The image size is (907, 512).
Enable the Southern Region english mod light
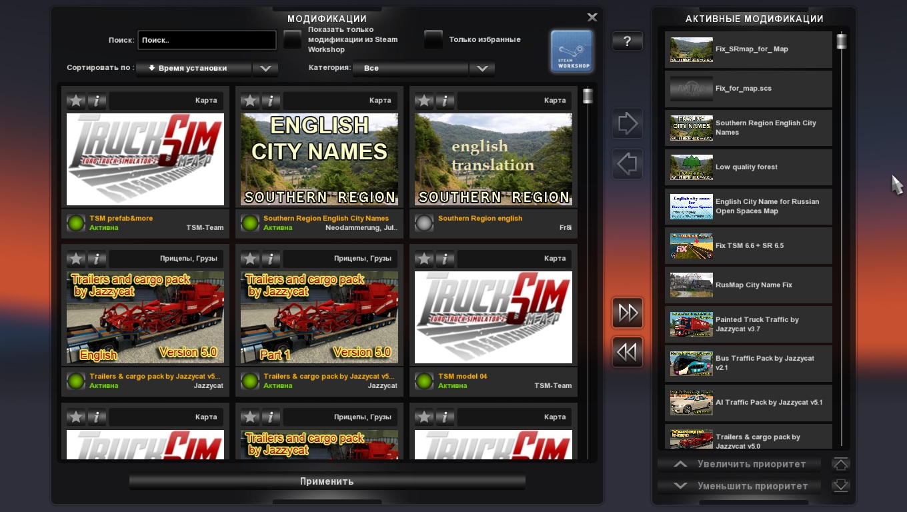pos(424,223)
